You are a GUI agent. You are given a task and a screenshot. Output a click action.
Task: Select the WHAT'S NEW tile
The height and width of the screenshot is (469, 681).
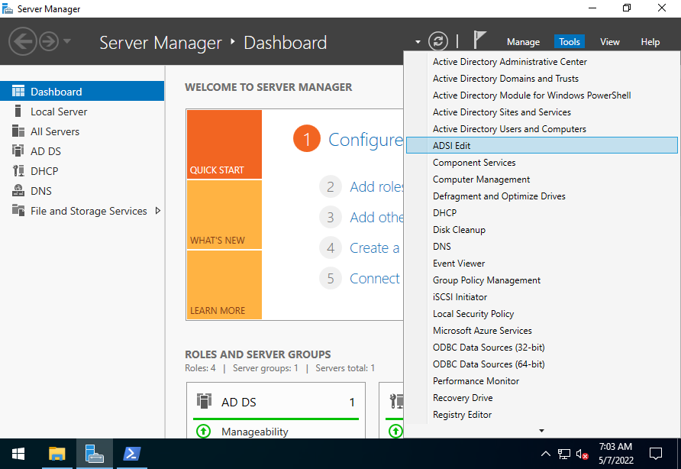[x=224, y=215]
